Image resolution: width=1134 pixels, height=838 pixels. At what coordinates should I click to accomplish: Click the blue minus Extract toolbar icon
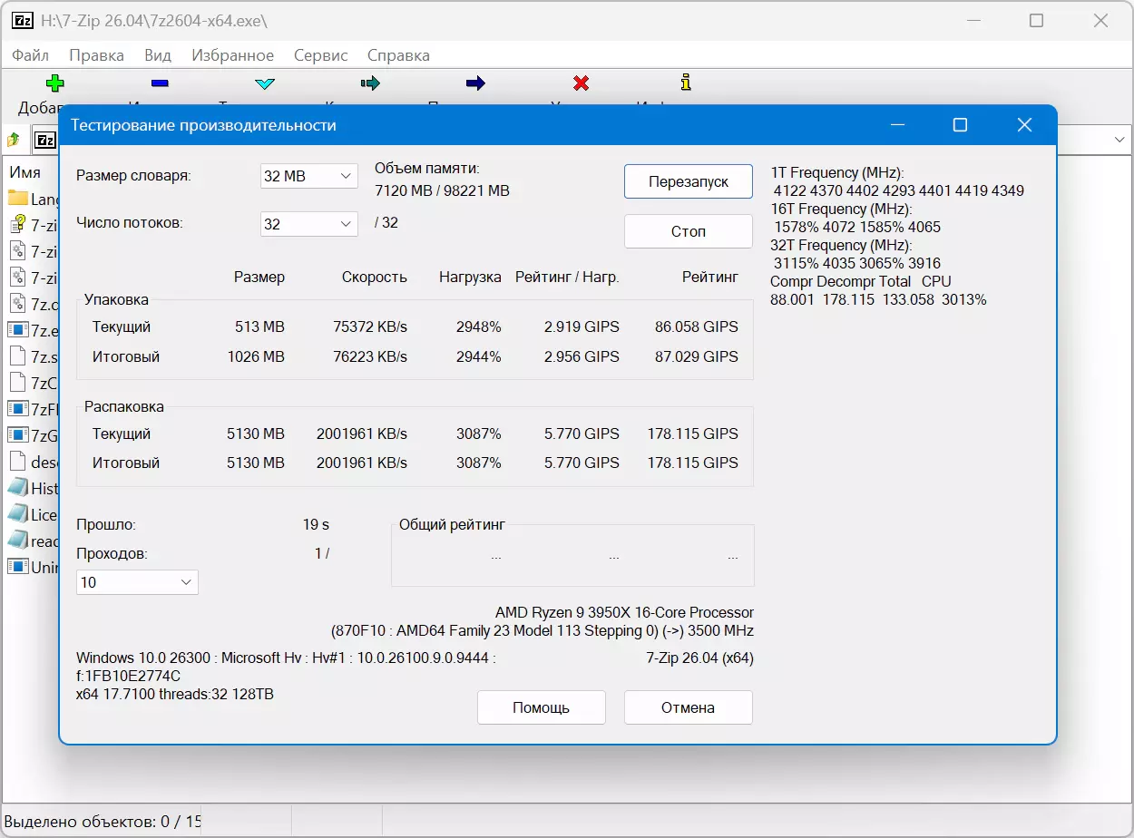point(160,83)
